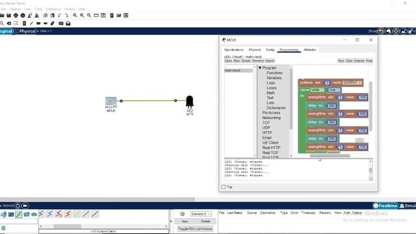The height and width of the screenshot is (234, 416).
Task: Click the Toggle PDU List Window button
Action: [x=195, y=229]
